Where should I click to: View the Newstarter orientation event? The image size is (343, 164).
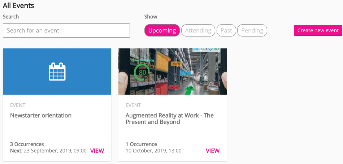[x=97, y=151]
